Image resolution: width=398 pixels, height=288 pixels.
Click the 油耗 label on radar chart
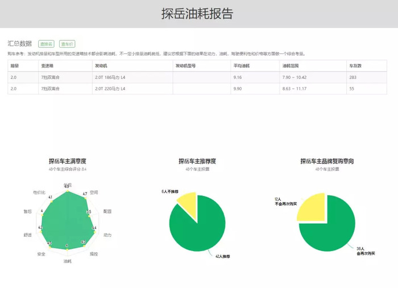coord(68,261)
